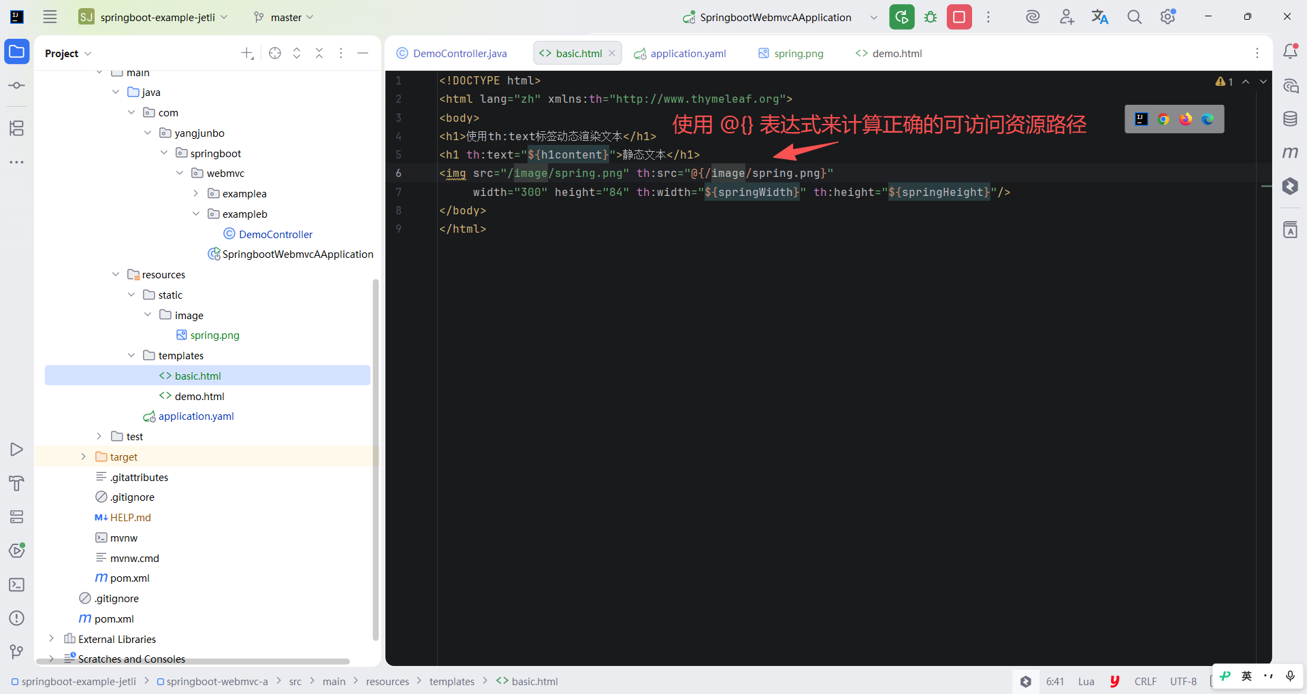1307x694 pixels.
Task: Expand External Libraries node
Action: [x=52, y=639]
